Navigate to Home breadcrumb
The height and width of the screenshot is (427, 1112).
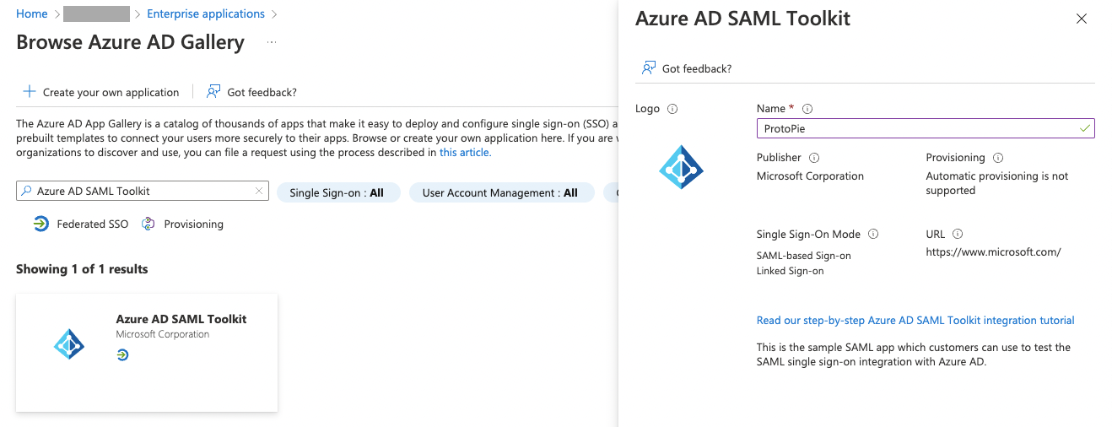[x=32, y=14]
